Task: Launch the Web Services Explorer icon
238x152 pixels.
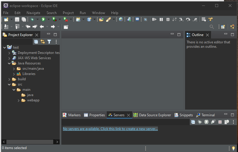Action: 129,19
